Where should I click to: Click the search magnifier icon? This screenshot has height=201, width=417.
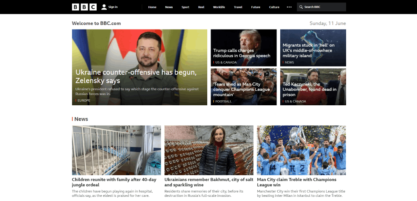[x=301, y=7]
